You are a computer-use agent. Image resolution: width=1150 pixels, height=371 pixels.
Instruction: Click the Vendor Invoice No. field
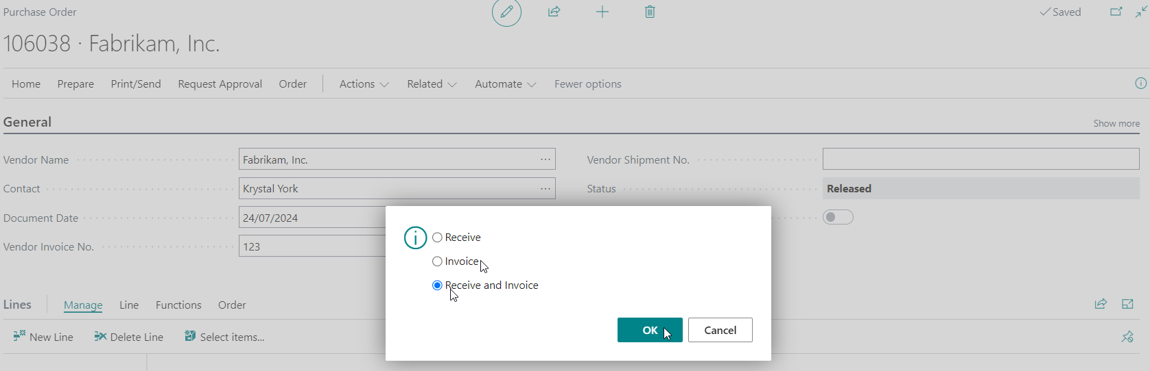pos(313,246)
